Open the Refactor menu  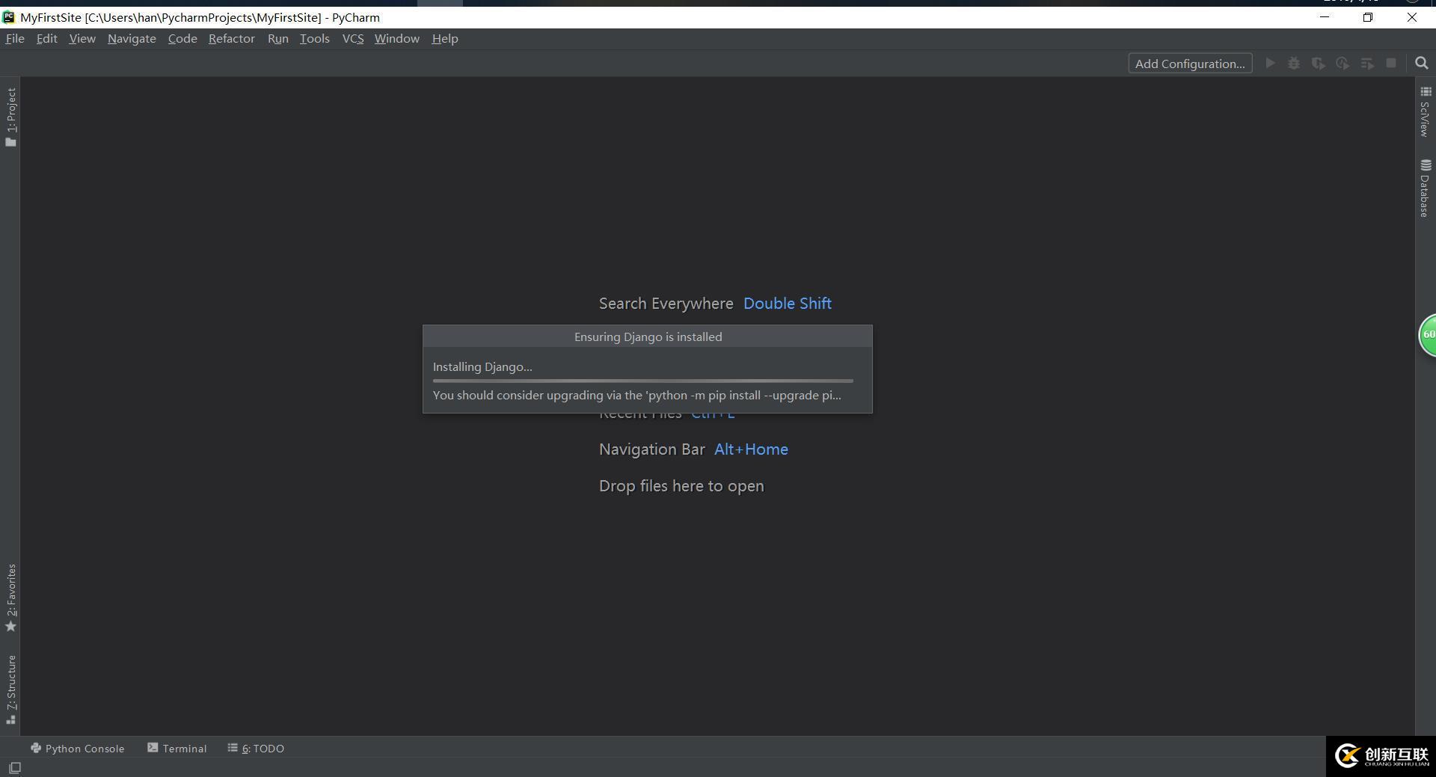[x=232, y=39]
